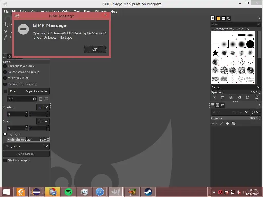Toggle Lock position and size icon
The width and height of the screenshot is (263, 197).
228,124
